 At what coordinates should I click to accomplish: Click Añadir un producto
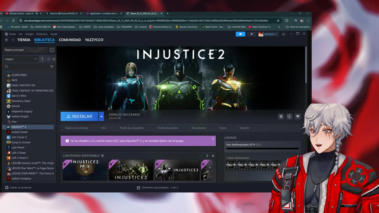[x=18, y=188]
